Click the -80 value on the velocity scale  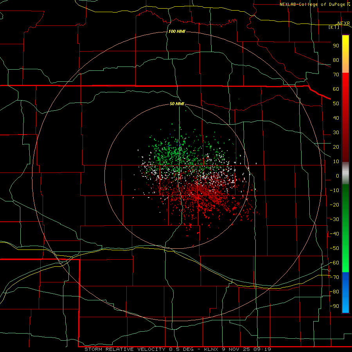pyautogui.click(x=334, y=292)
